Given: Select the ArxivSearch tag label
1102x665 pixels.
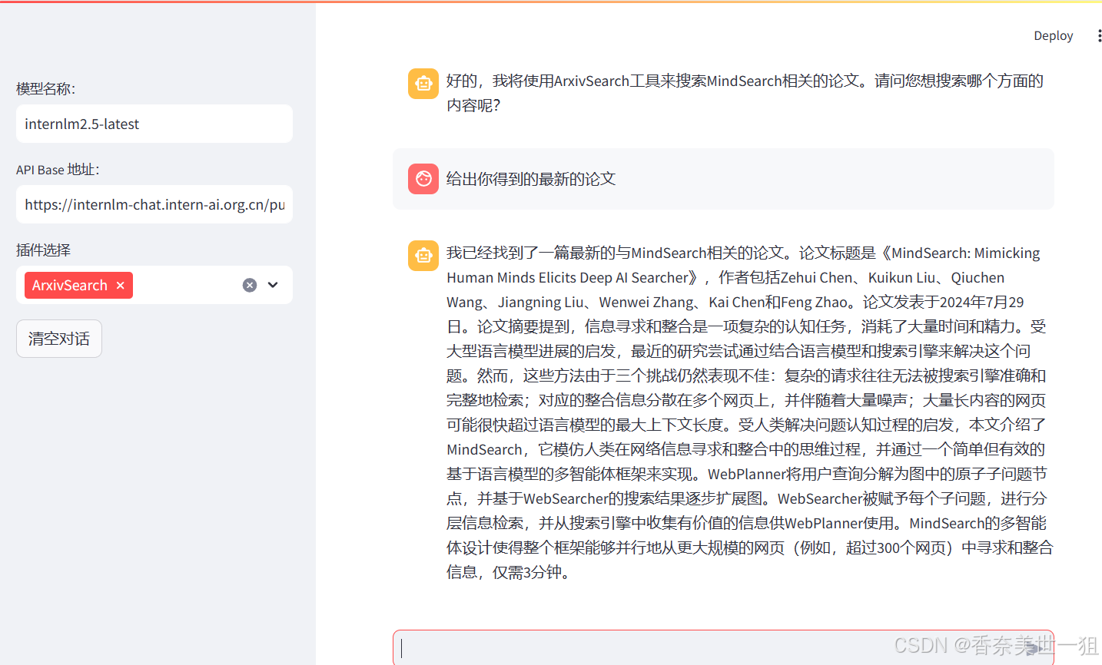Looking at the screenshot, I should [70, 286].
